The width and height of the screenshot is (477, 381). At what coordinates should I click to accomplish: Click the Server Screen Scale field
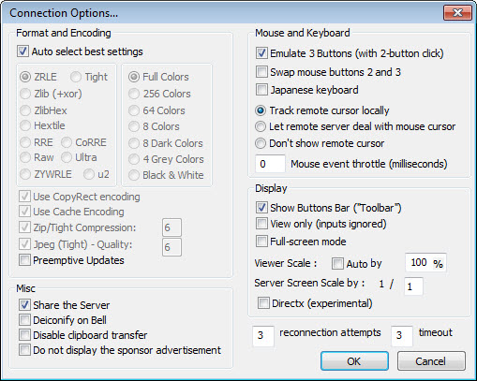coord(414,286)
